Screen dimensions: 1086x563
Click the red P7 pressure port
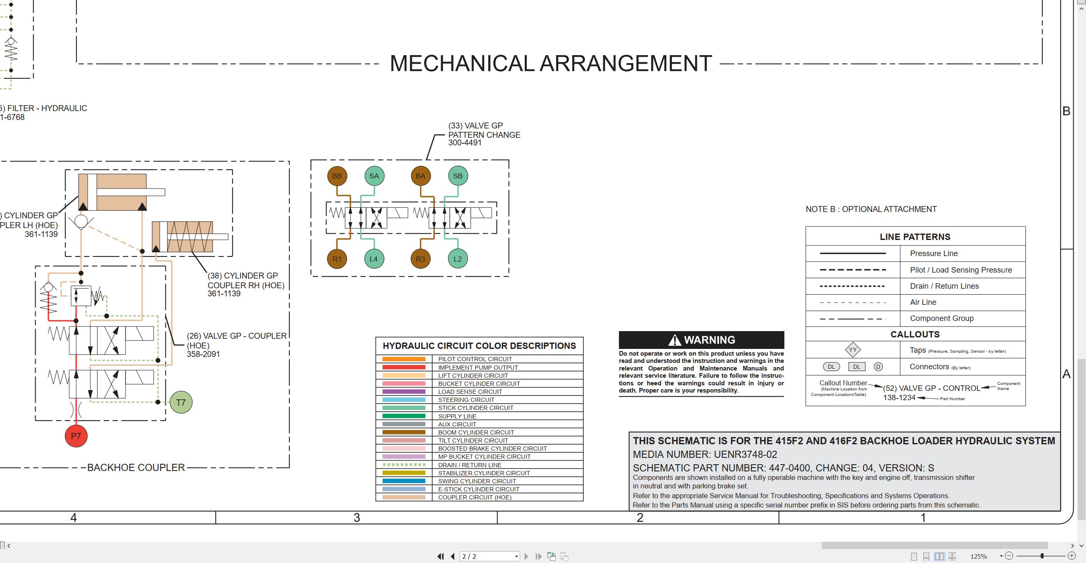click(76, 436)
